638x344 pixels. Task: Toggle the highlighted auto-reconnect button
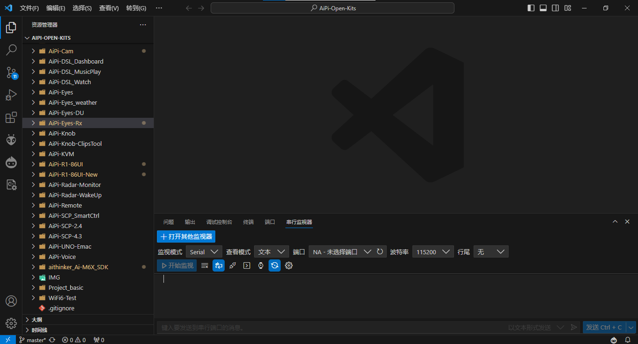click(x=275, y=265)
